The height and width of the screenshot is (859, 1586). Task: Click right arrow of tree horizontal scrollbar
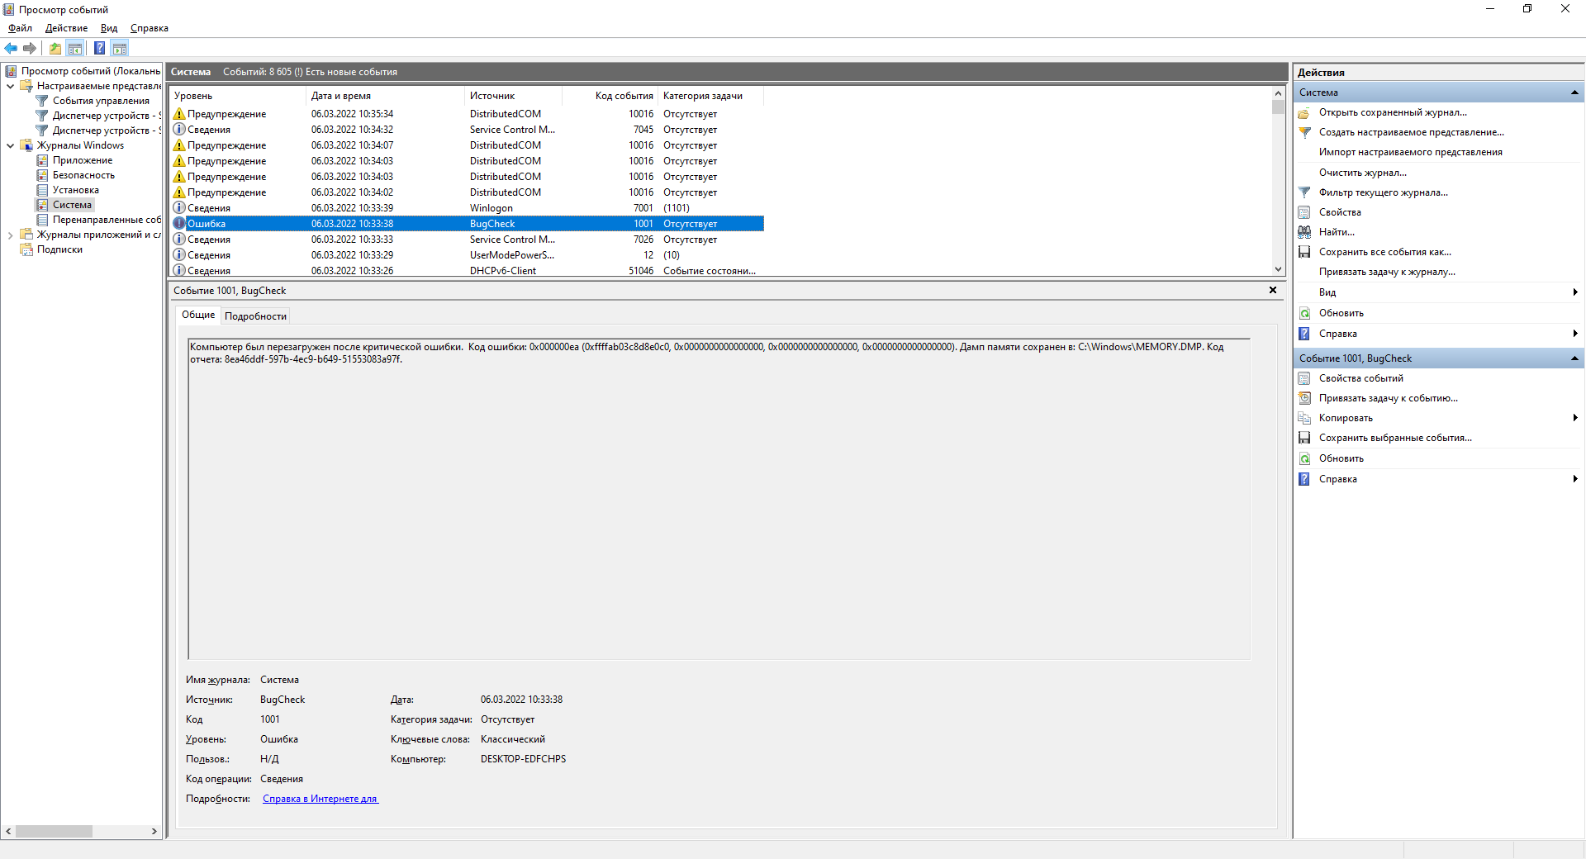click(154, 832)
